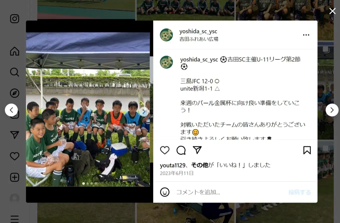Open the three-dot more options menu
340x223 pixels.
306,35
